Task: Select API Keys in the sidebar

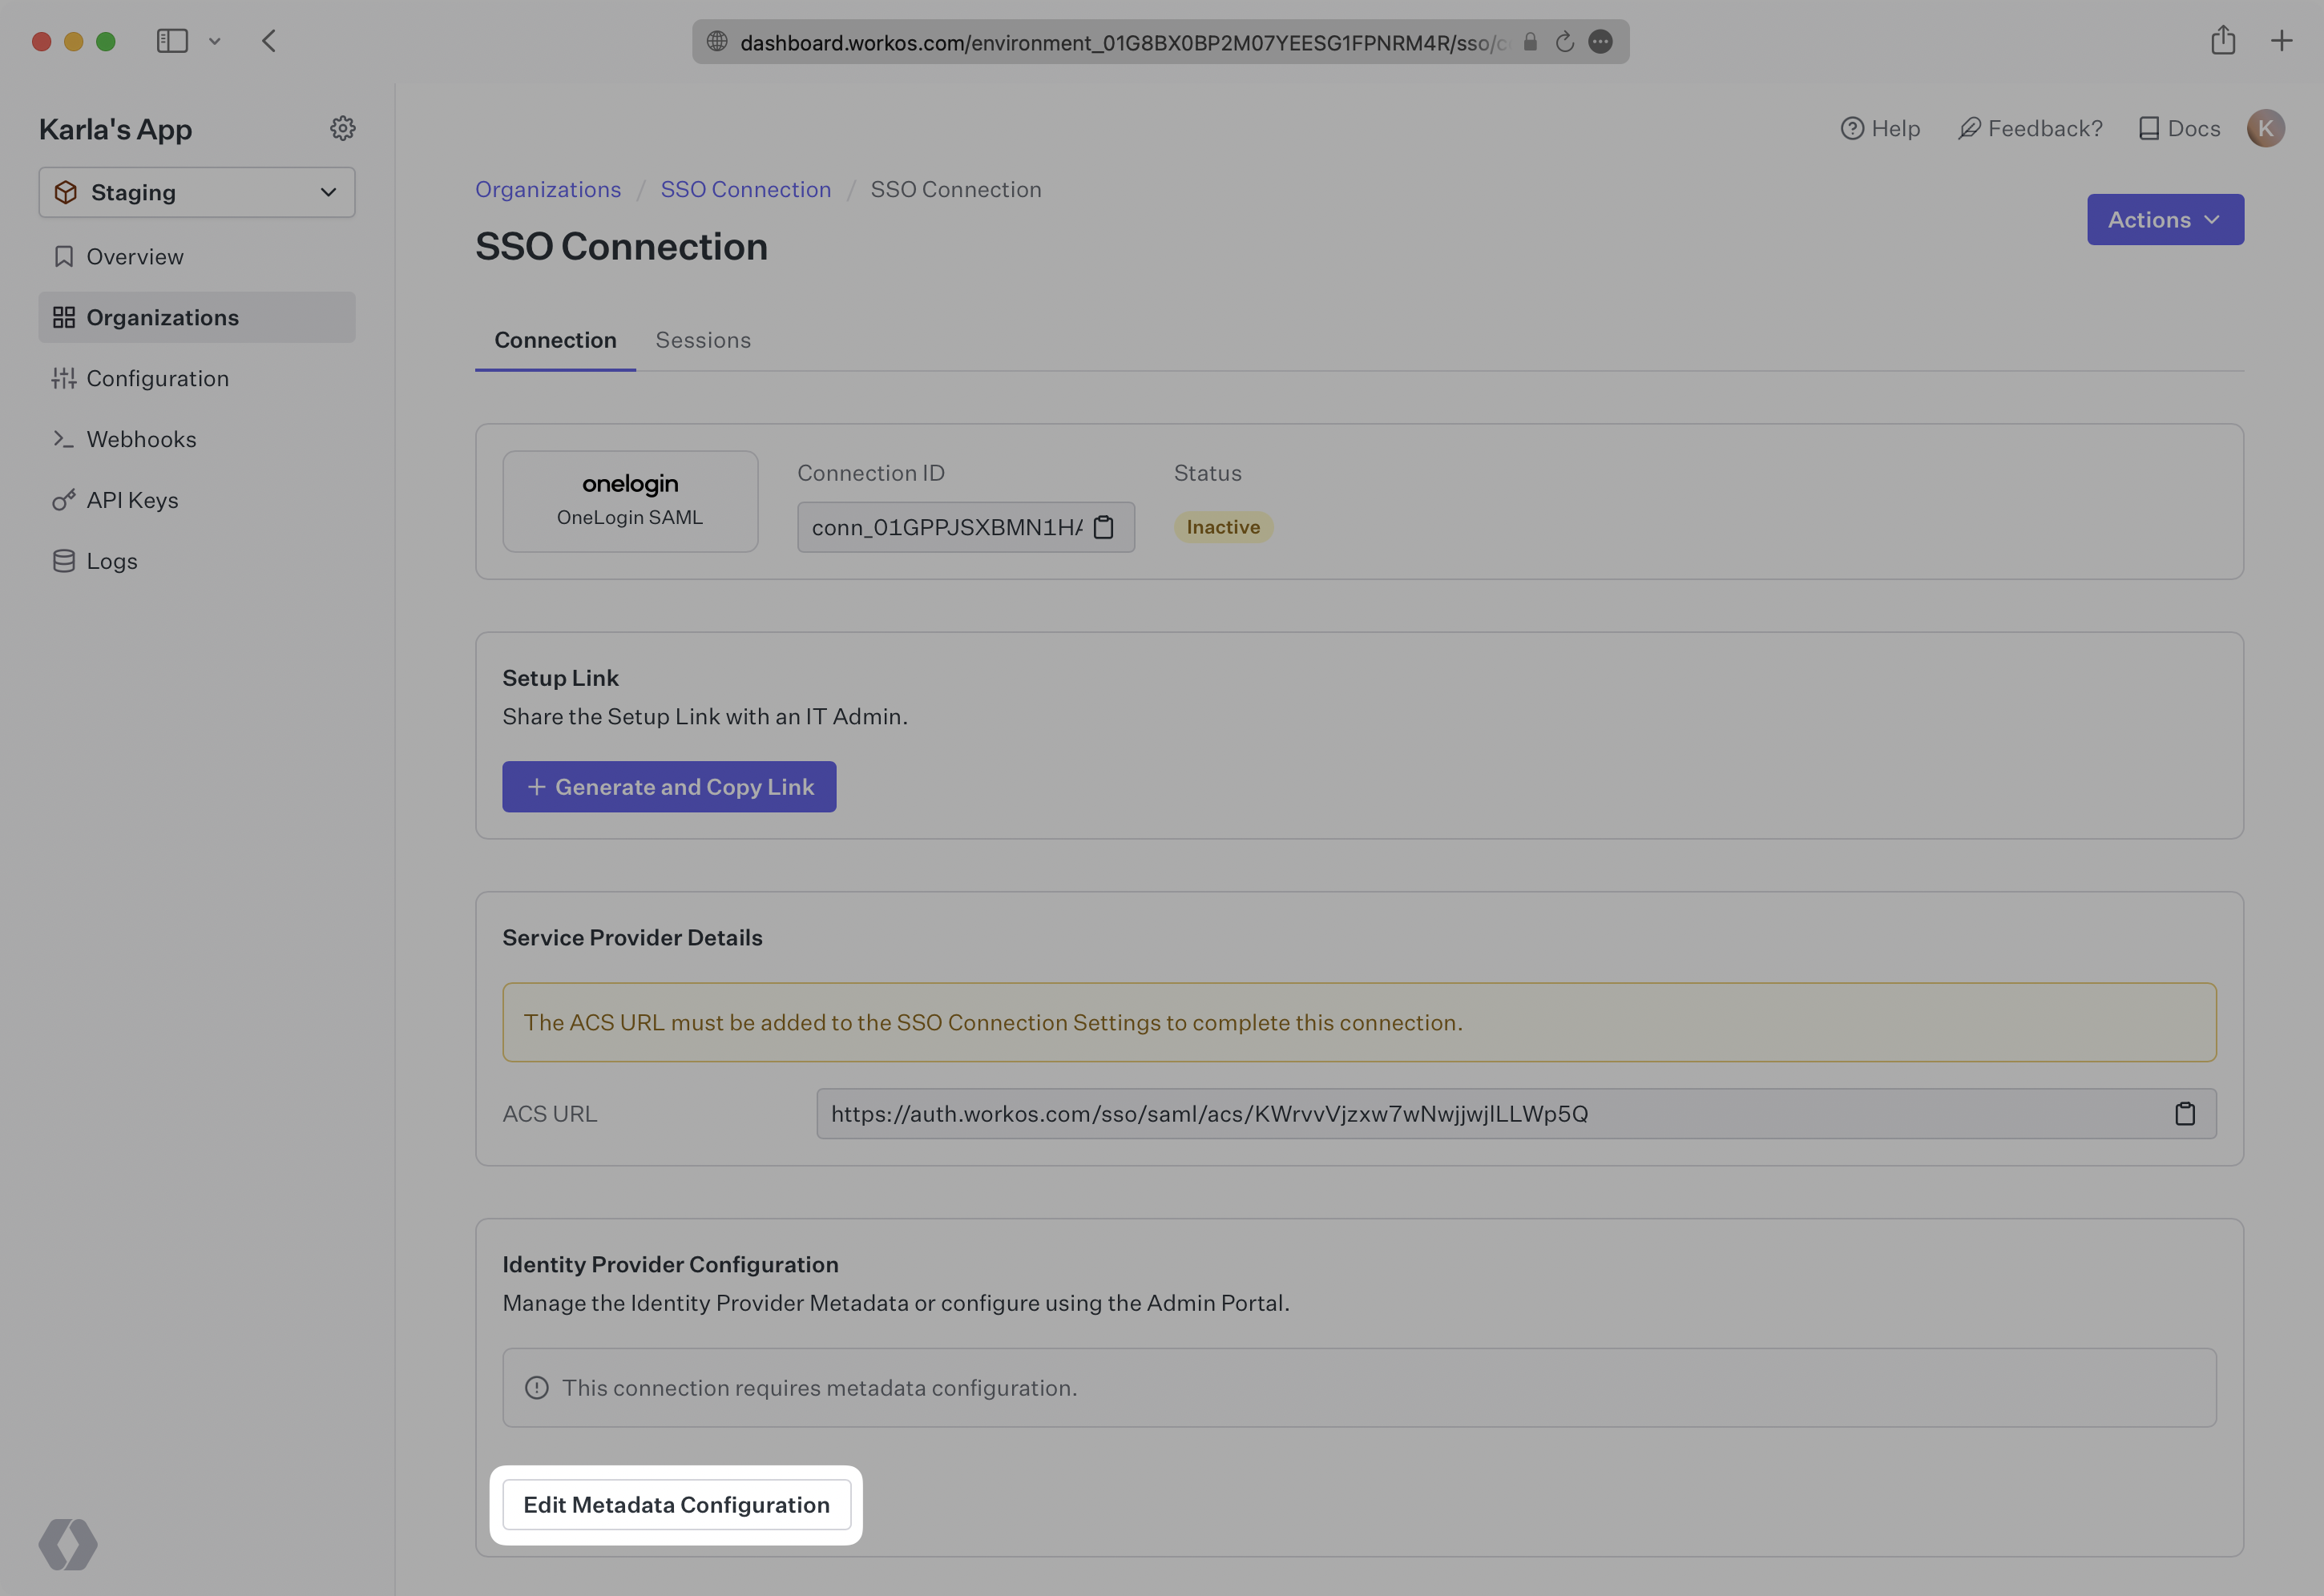Action: tap(132, 500)
